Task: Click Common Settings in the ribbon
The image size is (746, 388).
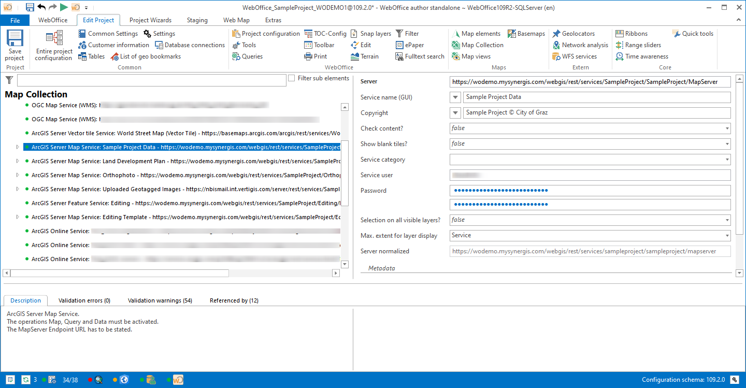Action: click(x=109, y=33)
